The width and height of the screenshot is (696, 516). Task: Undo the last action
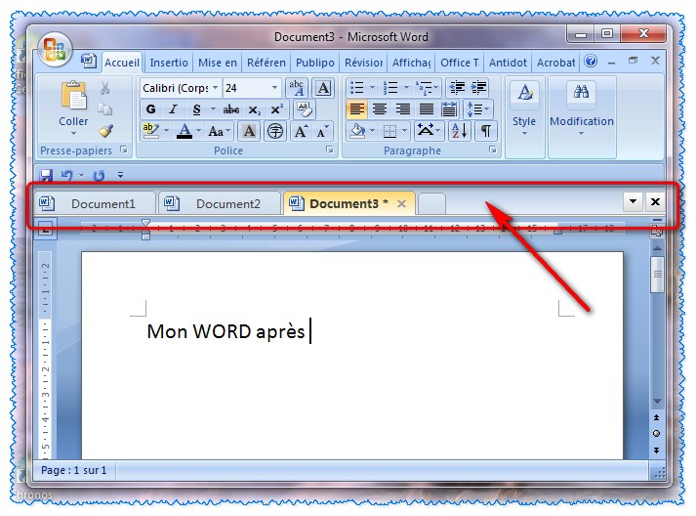tap(67, 175)
